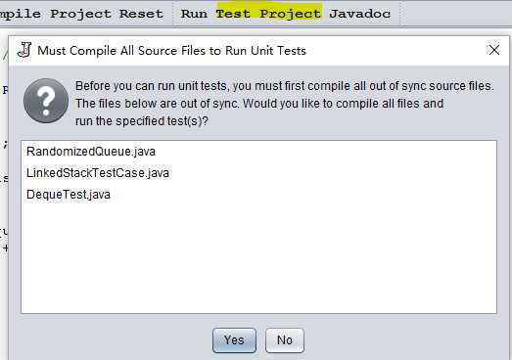Image resolution: width=512 pixels, height=360 pixels.
Task: Close the Must Compile dialog with X
Action: click(494, 50)
